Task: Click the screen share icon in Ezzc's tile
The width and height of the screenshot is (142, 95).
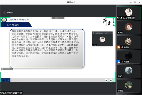Action: click(x=118, y=18)
